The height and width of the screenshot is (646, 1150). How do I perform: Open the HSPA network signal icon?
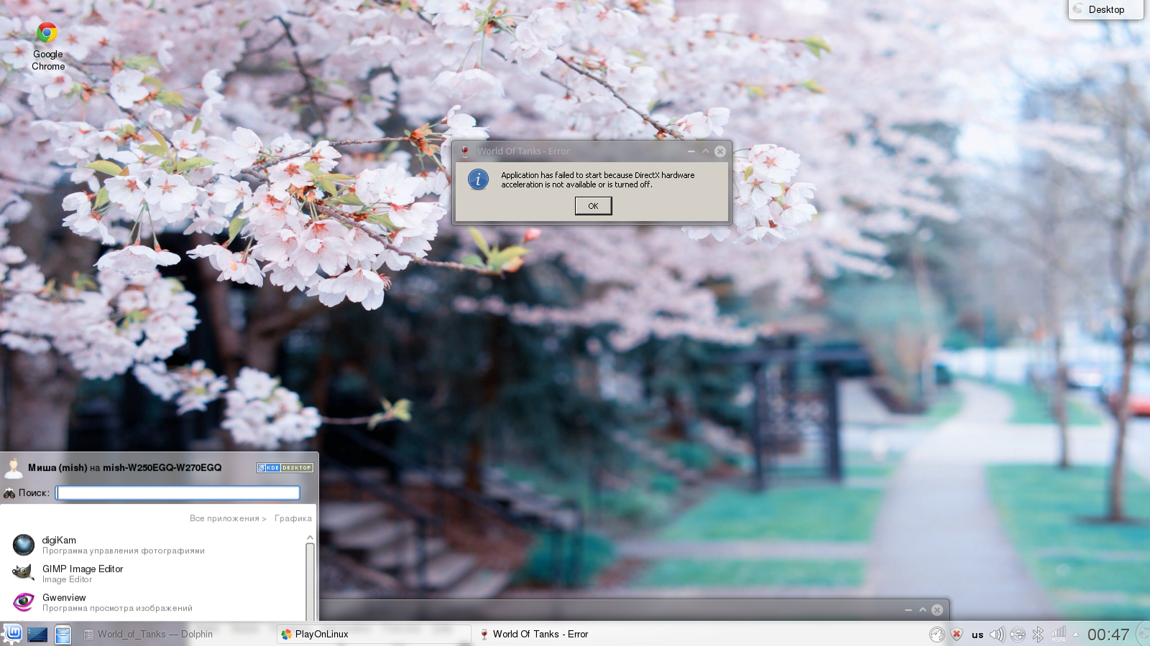1059,635
